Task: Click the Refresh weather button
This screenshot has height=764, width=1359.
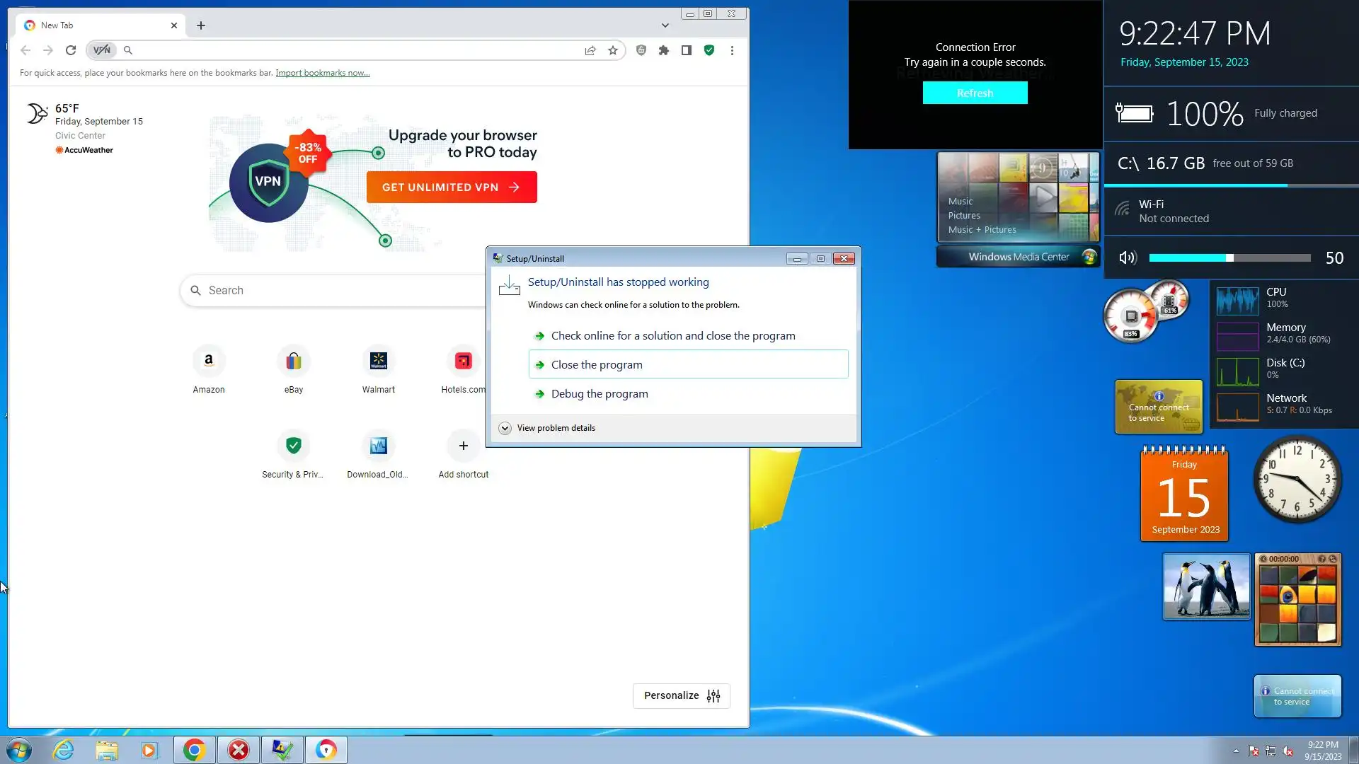Action: coord(975,93)
